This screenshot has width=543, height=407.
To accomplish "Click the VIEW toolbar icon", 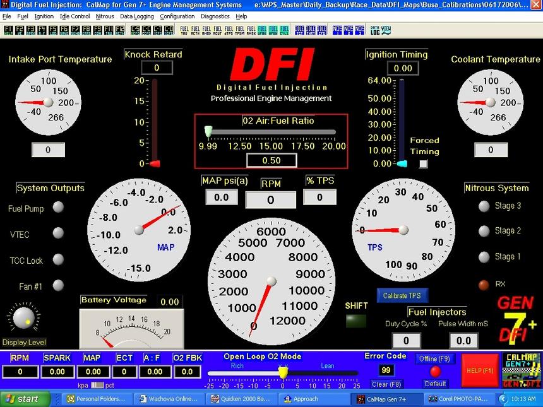I will click(386, 30).
